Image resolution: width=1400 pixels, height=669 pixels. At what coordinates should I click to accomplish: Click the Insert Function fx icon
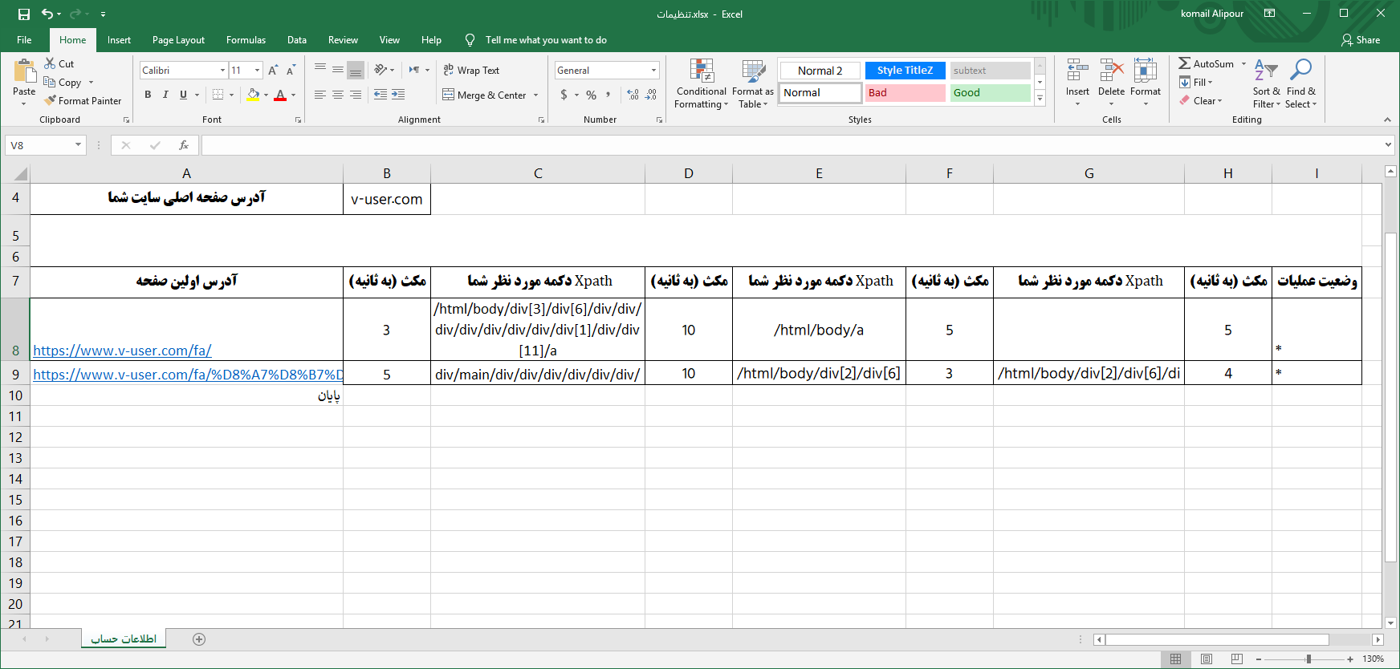184,145
